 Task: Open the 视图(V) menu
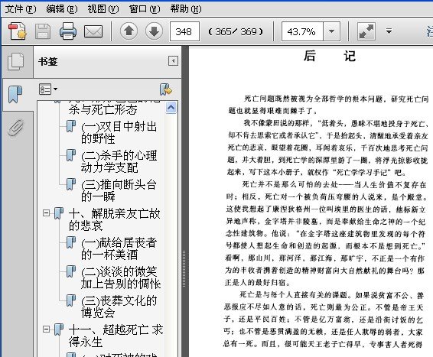[103, 9]
